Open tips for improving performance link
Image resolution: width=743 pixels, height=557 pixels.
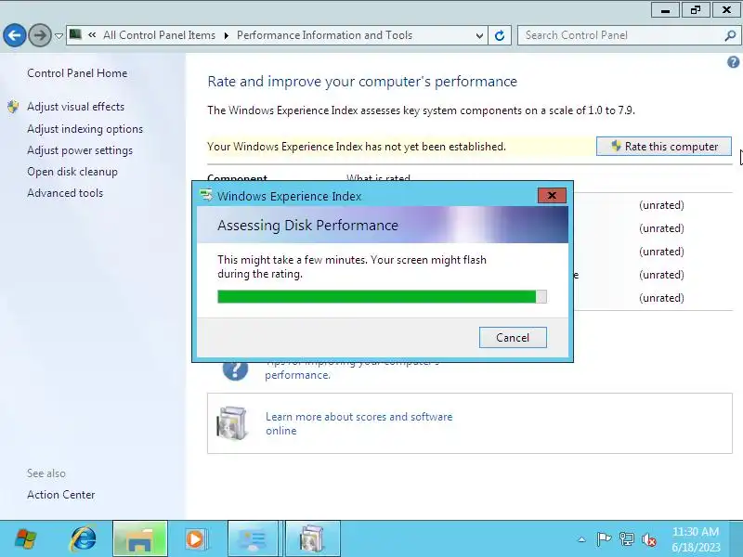point(352,369)
